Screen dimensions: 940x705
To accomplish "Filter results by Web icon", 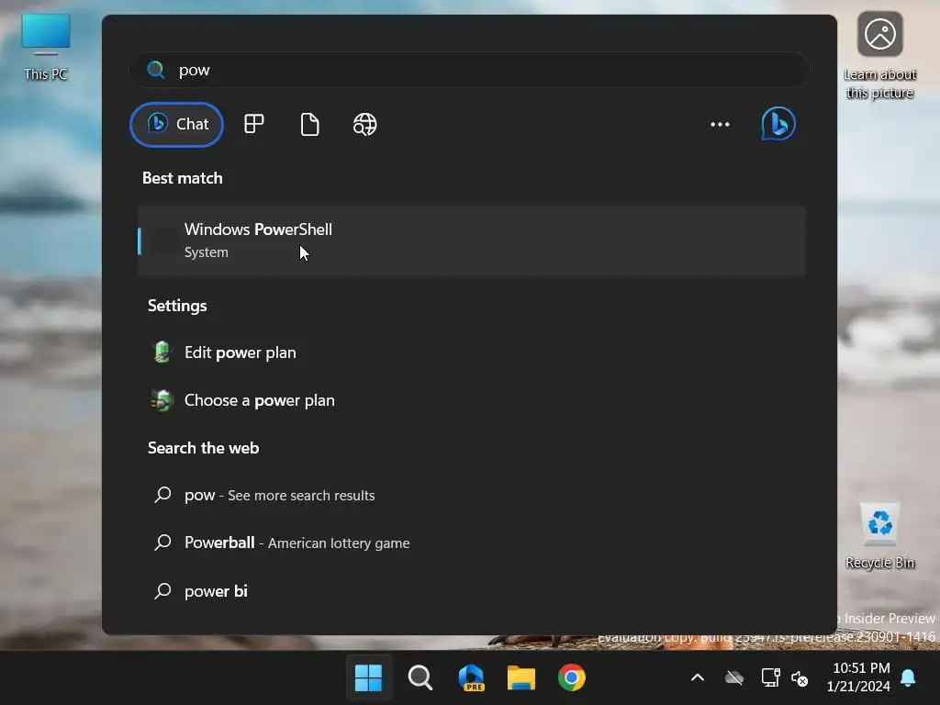I will (364, 124).
